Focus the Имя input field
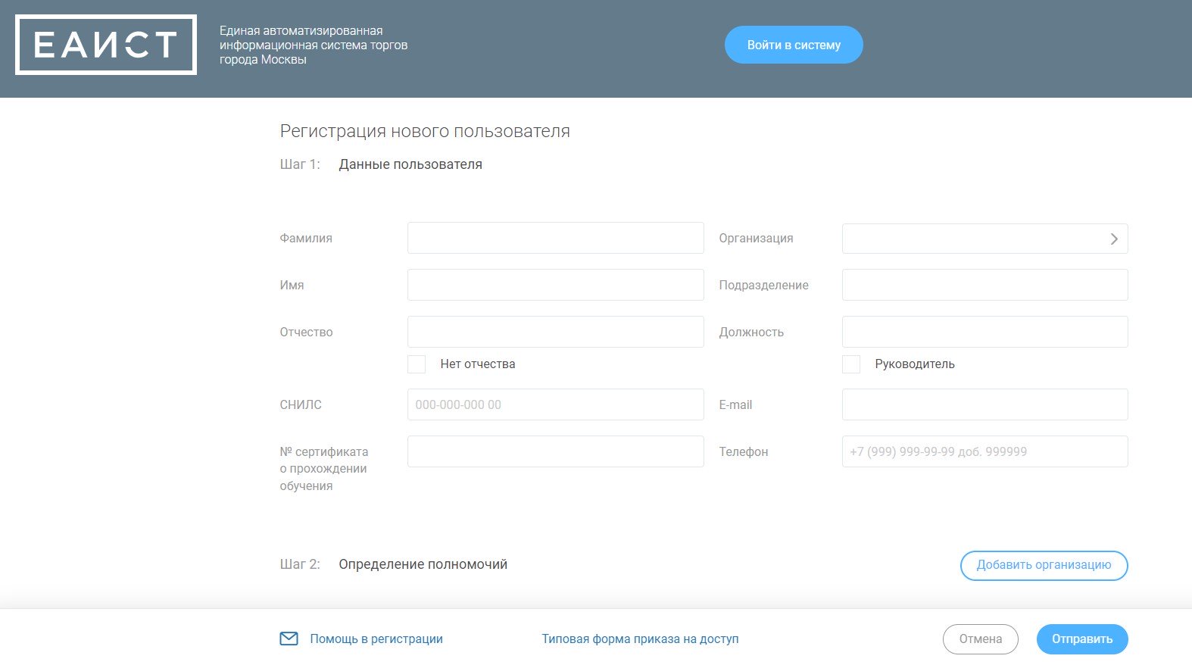 point(556,285)
